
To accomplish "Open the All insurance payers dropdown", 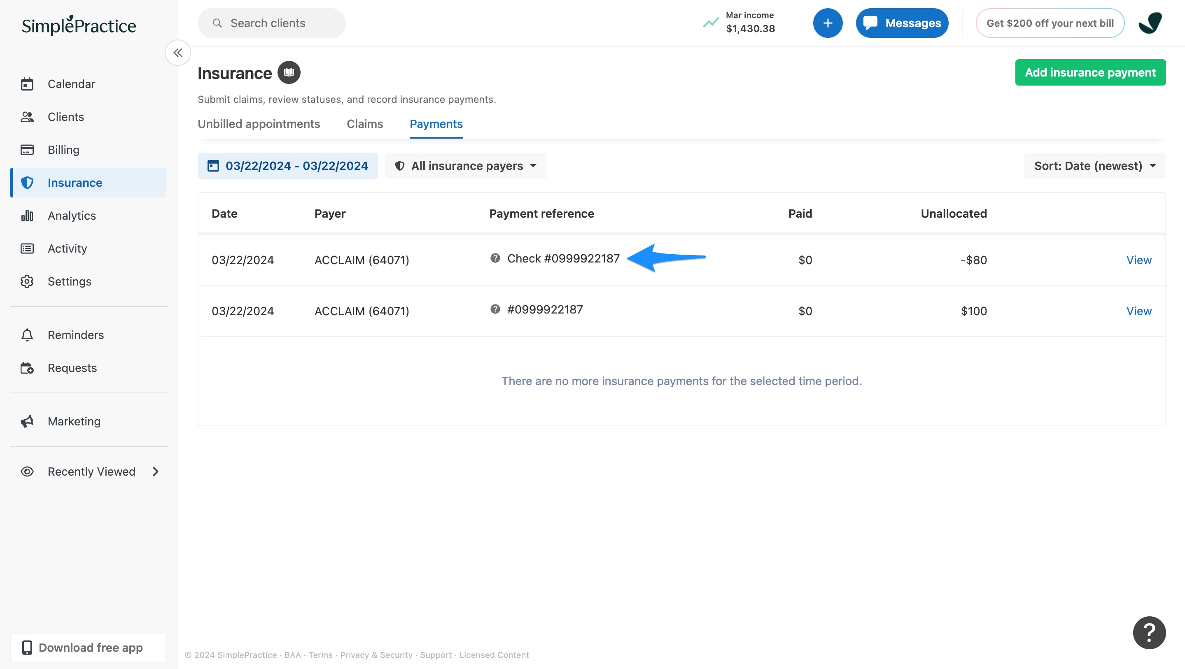I will tap(466, 166).
